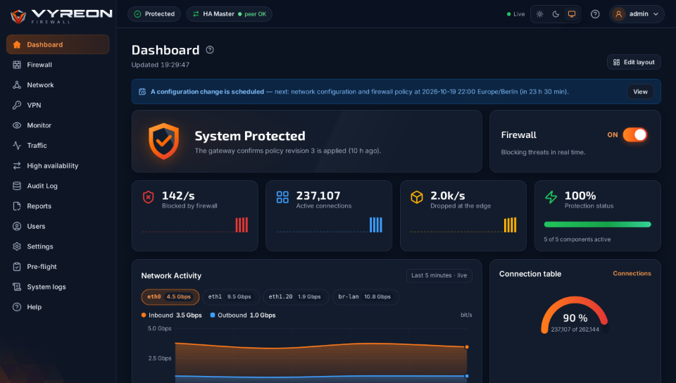Select the eth1.20 1.9 Gbps interface tab
Screen dimensions: 676x383
296,297
